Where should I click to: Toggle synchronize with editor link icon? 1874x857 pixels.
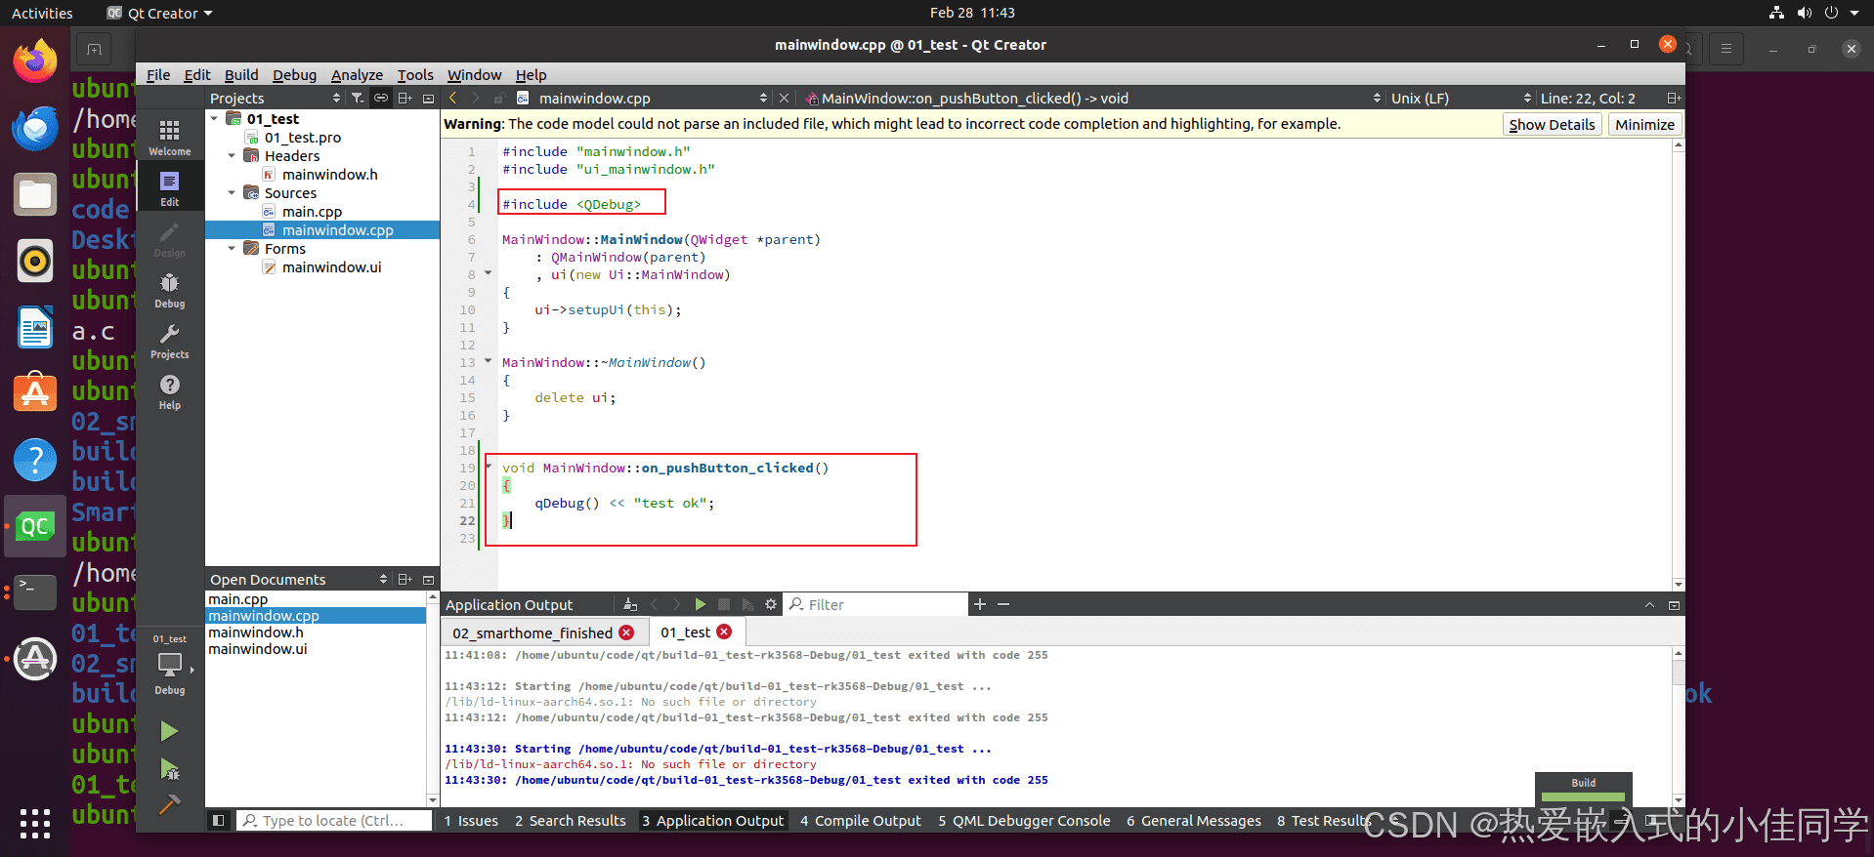pos(381,99)
